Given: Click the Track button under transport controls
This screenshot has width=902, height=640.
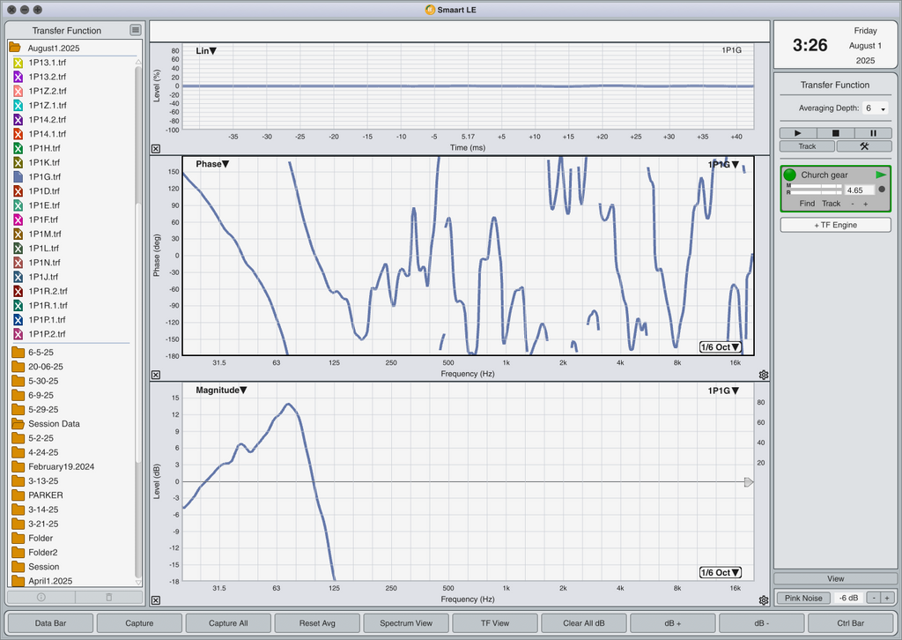Looking at the screenshot, I should (x=807, y=146).
